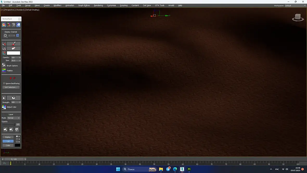The image size is (307, 173).
Task: Open Brush Options icon
Action: coord(4,65)
